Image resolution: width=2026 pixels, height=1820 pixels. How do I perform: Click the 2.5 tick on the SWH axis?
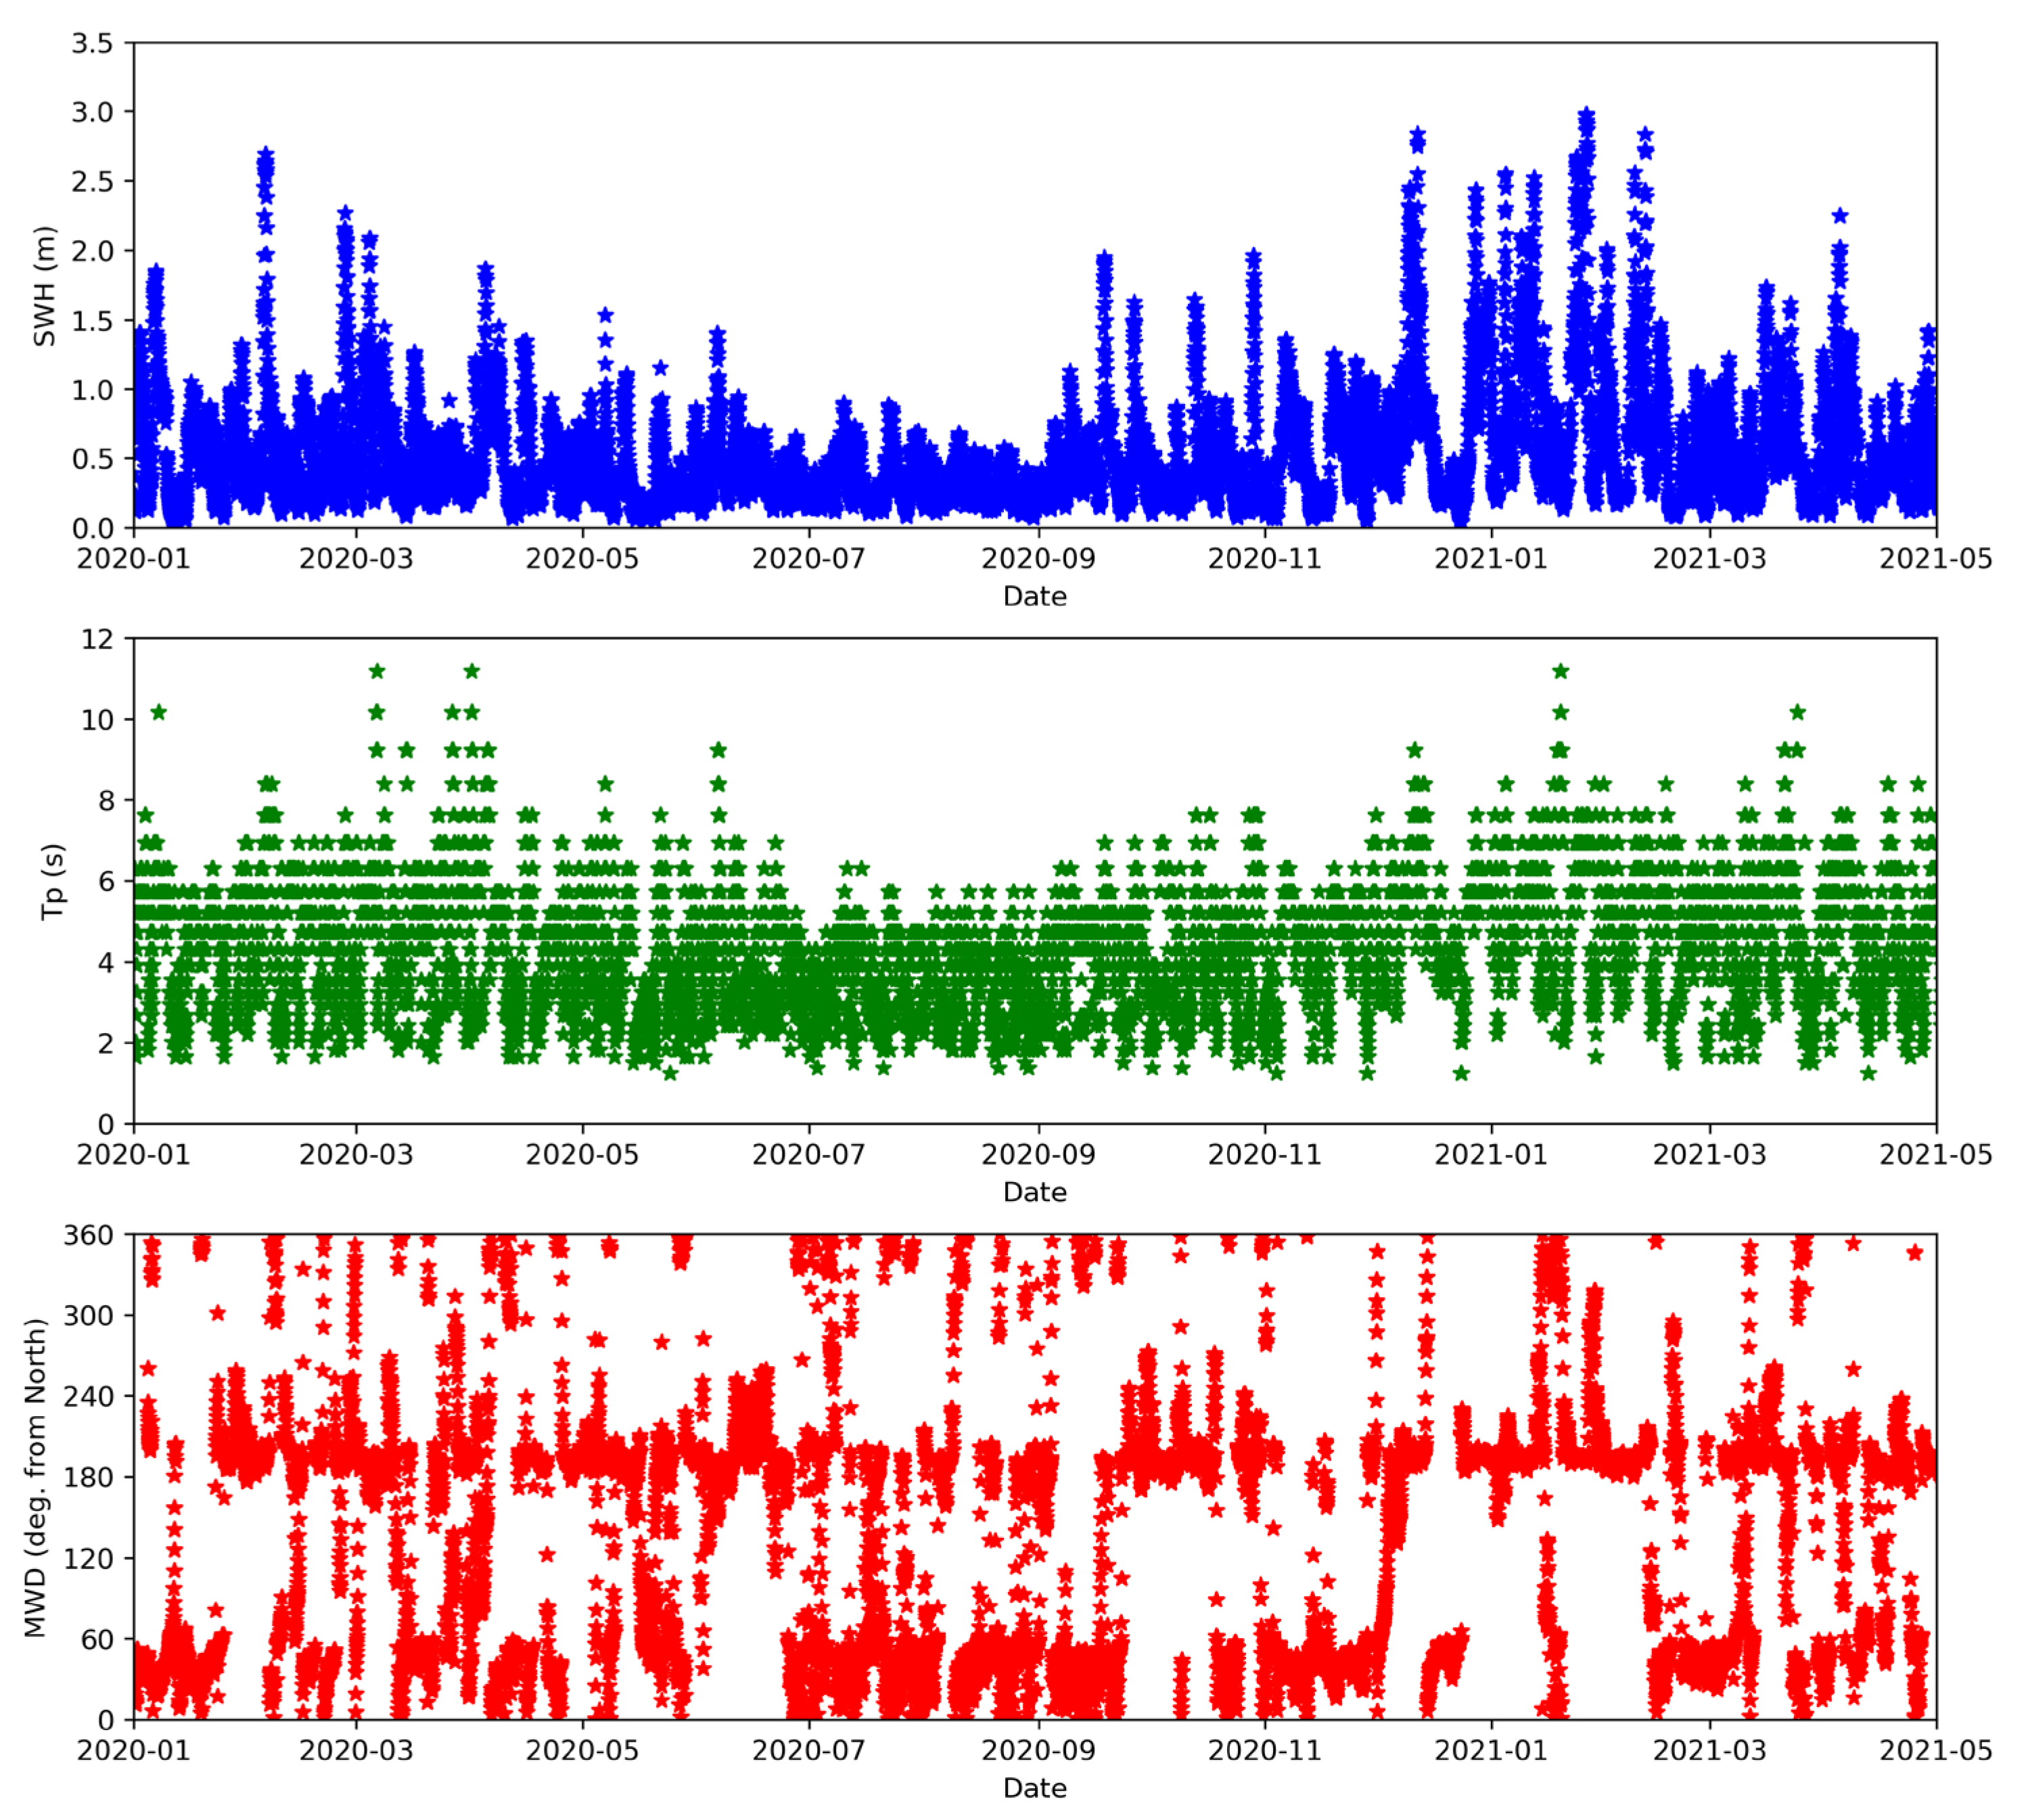(92, 182)
